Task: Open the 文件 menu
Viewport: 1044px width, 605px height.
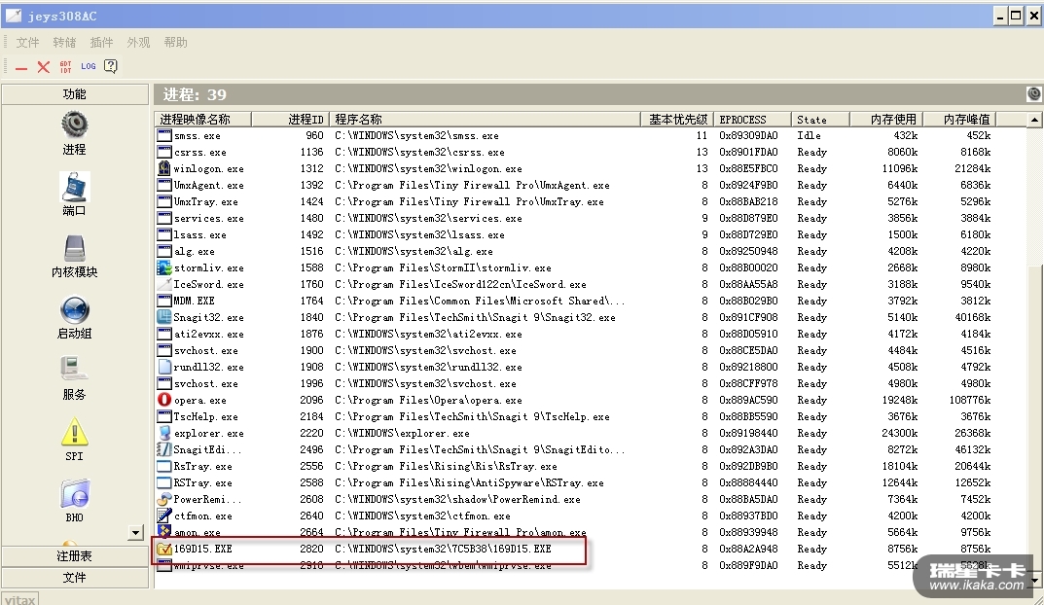Action: click(28, 43)
